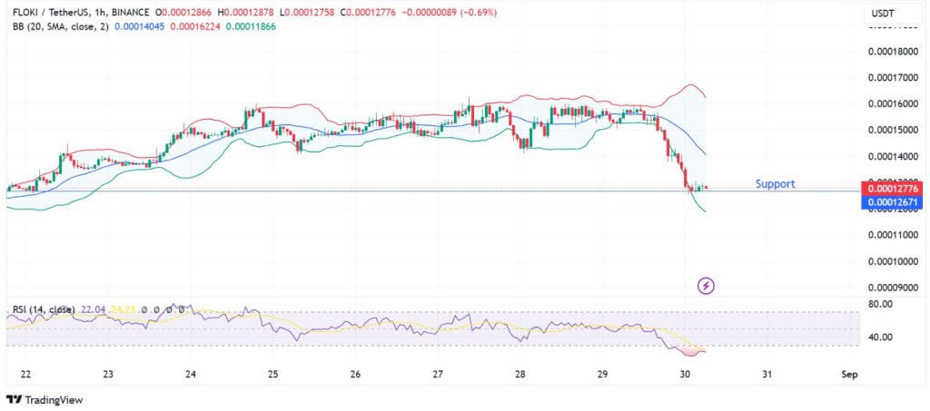Click the purple lightning bolt icon
930x411 pixels.
point(705,287)
